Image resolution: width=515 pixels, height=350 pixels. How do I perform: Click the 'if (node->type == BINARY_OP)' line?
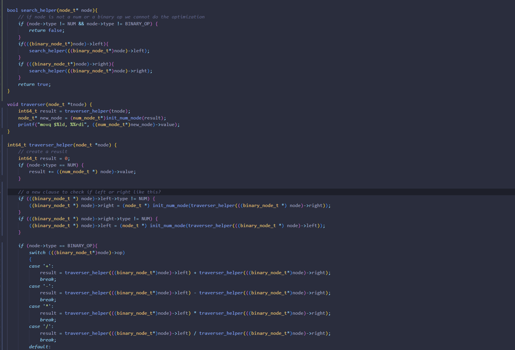click(58, 246)
